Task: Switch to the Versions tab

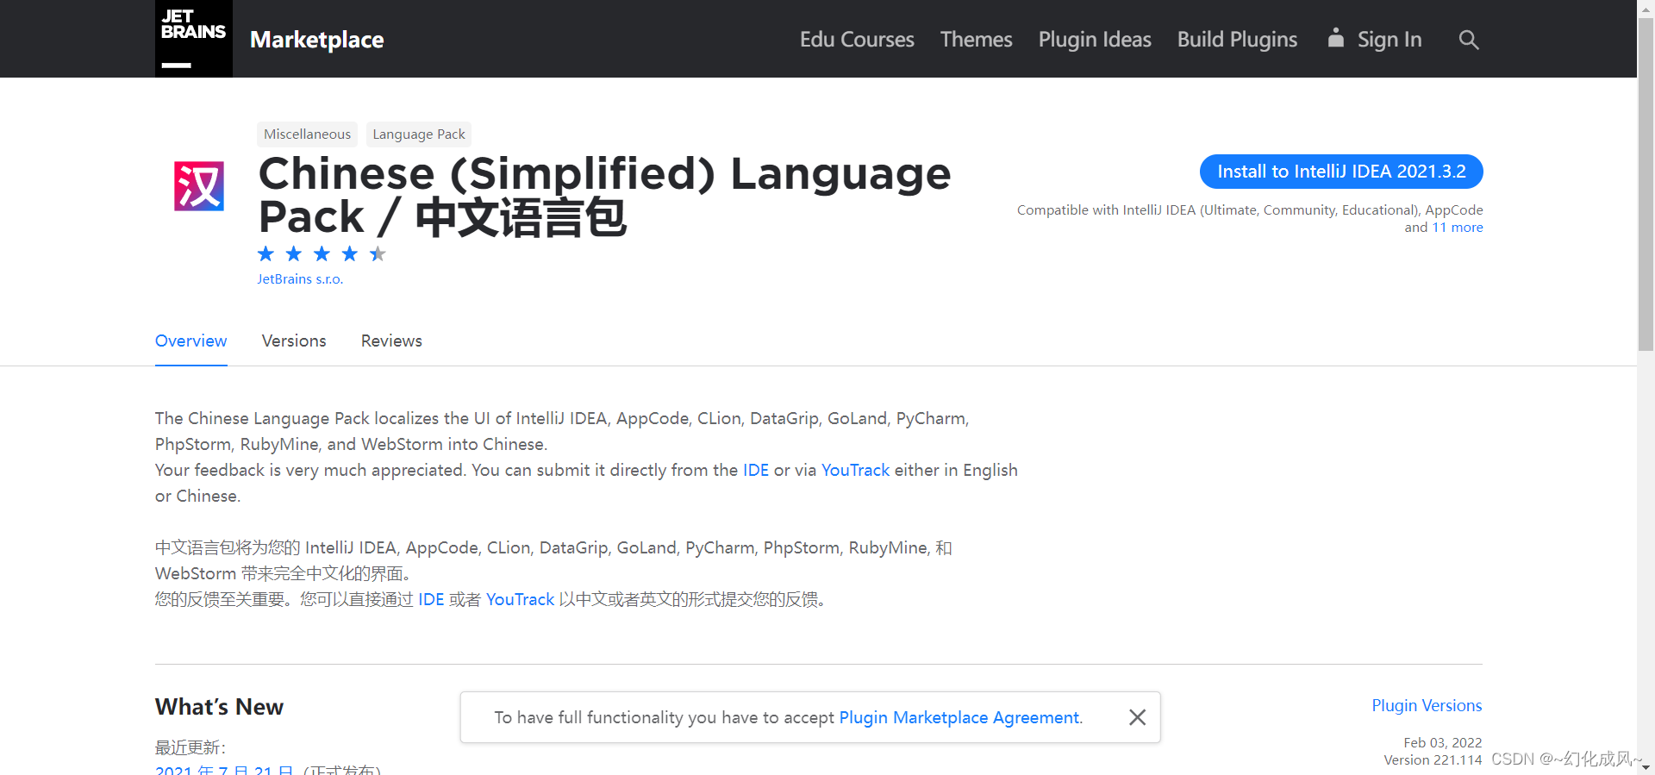Action: [x=294, y=341]
